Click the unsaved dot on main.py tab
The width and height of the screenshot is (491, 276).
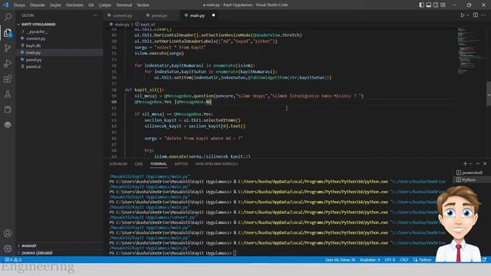(213, 15)
